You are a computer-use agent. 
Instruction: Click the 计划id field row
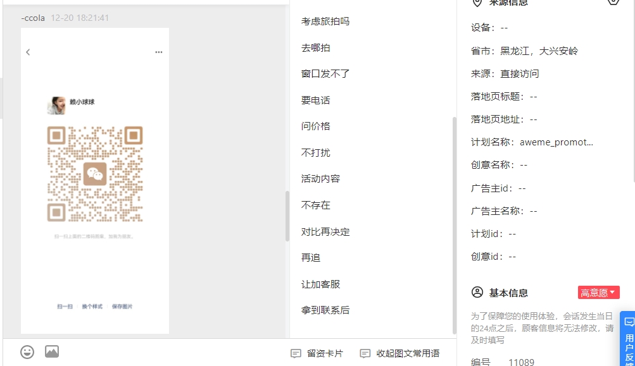[x=493, y=234]
